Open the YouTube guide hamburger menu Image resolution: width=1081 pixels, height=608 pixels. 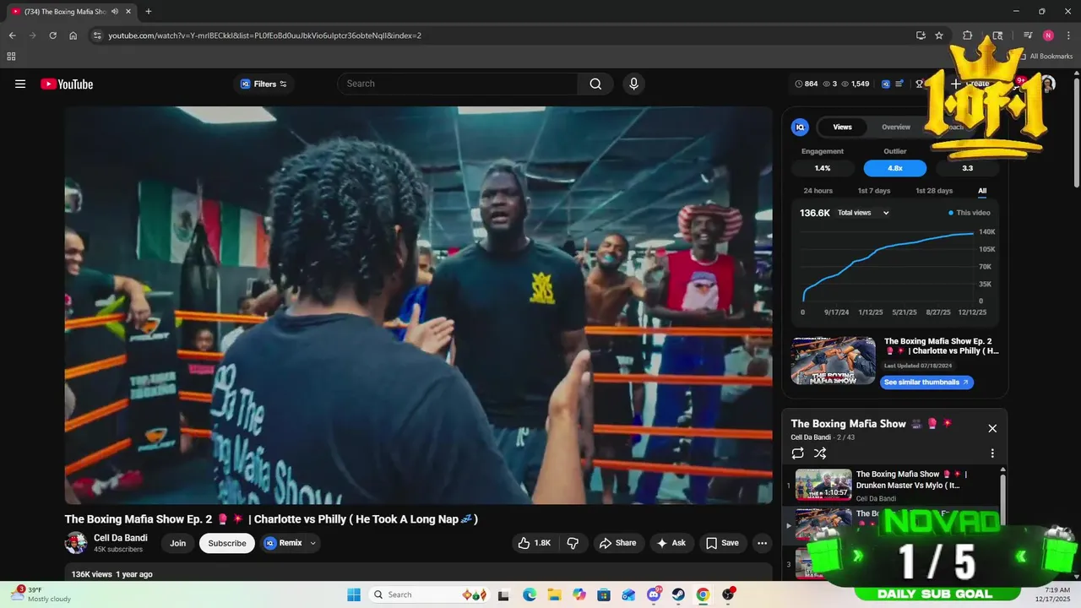[20, 84]
